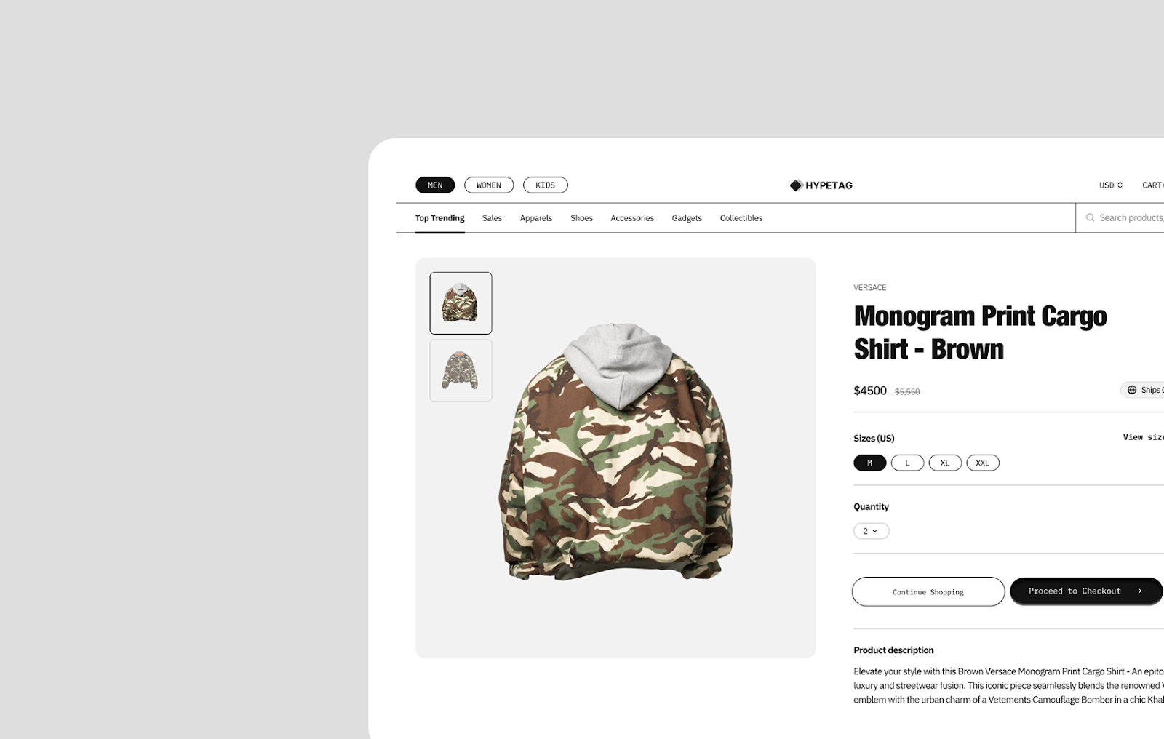Viewport: 1164px width, 739px height.
Task: Click the arrow icon on Proceed to Checkout
Action: click(x=1139, y=591)
